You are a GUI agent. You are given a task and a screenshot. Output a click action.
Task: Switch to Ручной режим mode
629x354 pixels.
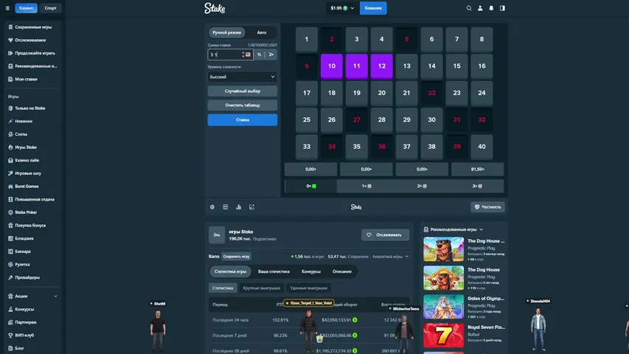tap(227, 32)
